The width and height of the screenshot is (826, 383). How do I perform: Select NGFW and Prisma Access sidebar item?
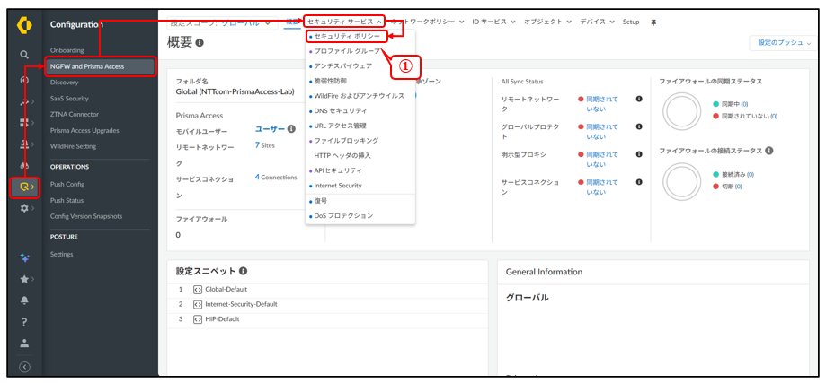[100, 66]
